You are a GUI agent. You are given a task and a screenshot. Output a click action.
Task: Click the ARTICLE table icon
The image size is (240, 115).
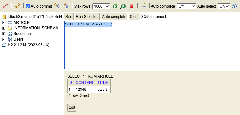coord(10,23)
